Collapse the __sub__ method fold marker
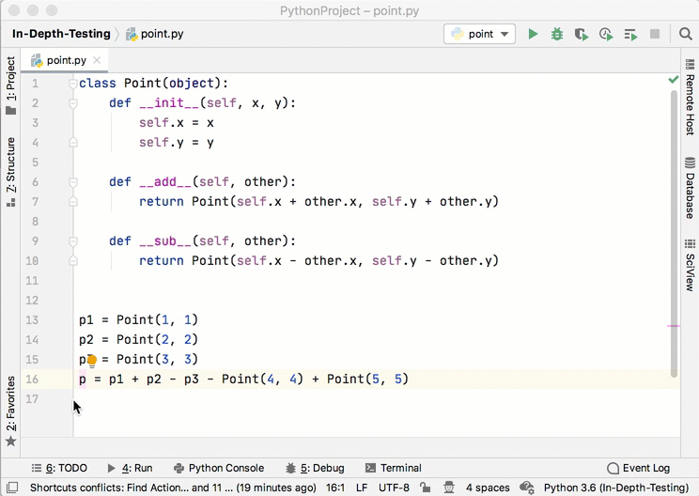The width and height of the screenshot is (699, 496). point(73,241)
